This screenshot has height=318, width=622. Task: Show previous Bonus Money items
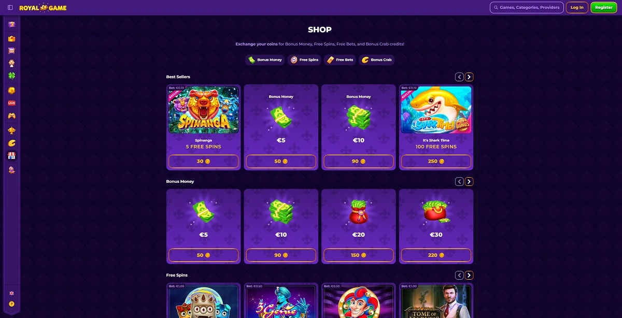point(459,182)
